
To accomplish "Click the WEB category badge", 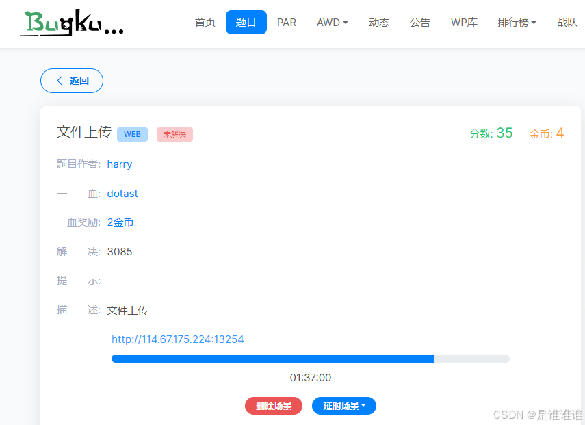I will 132,134.
